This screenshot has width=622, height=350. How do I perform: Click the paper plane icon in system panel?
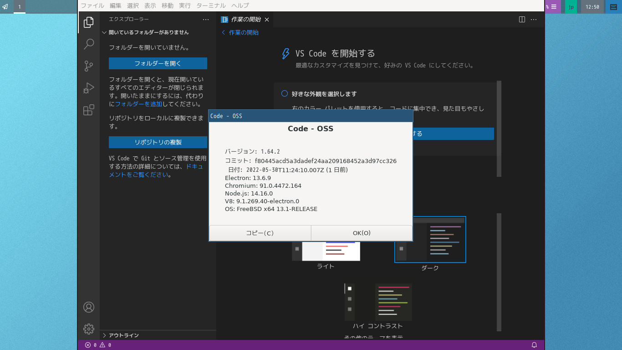point(5,7)
